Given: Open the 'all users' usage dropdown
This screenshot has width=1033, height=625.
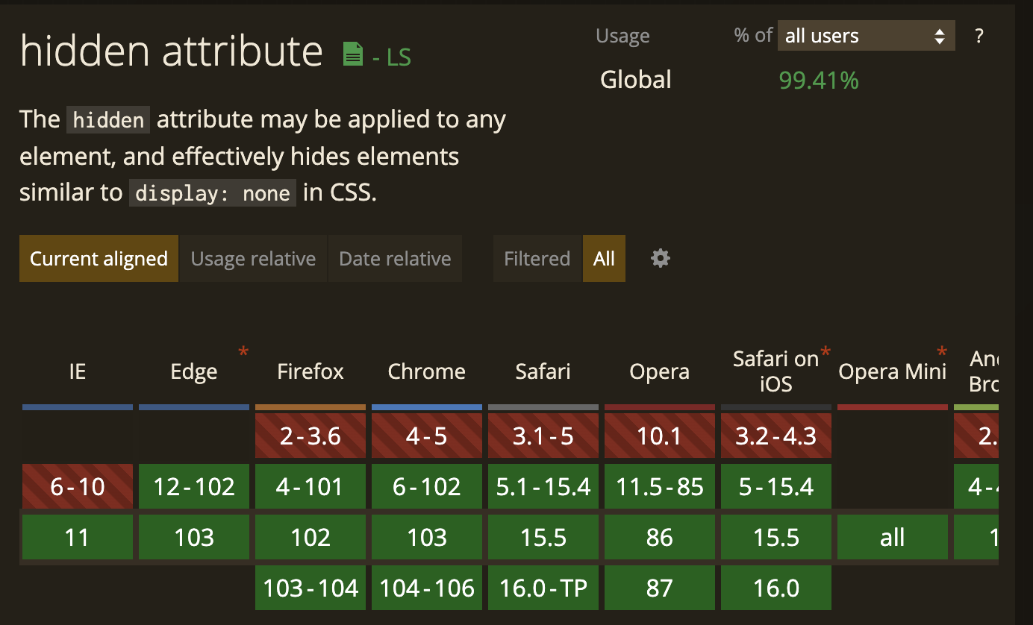Looking at the screenshot, I should click(866, 36).
